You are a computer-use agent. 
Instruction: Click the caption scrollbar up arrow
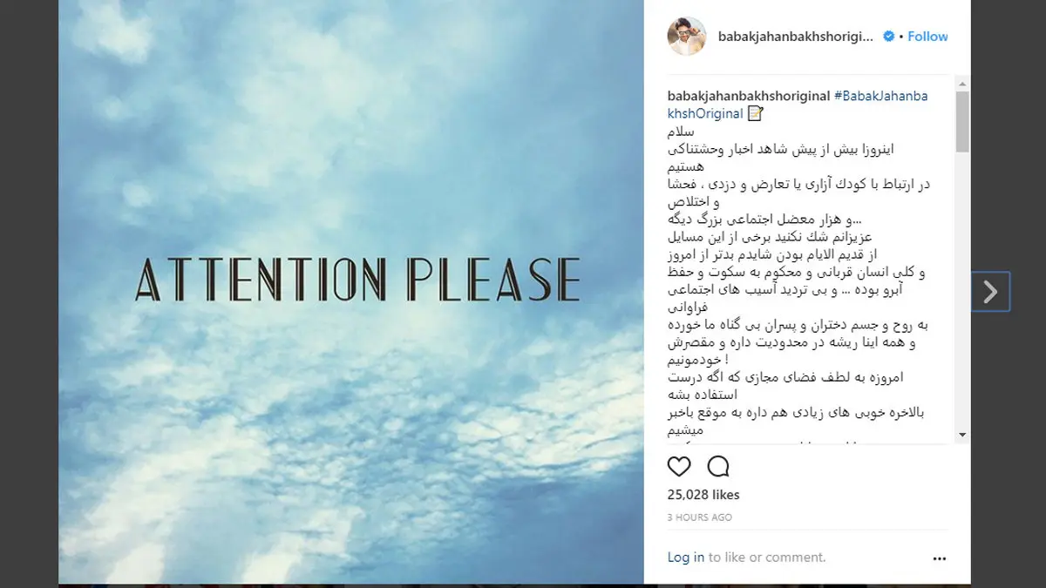(962, 84)
